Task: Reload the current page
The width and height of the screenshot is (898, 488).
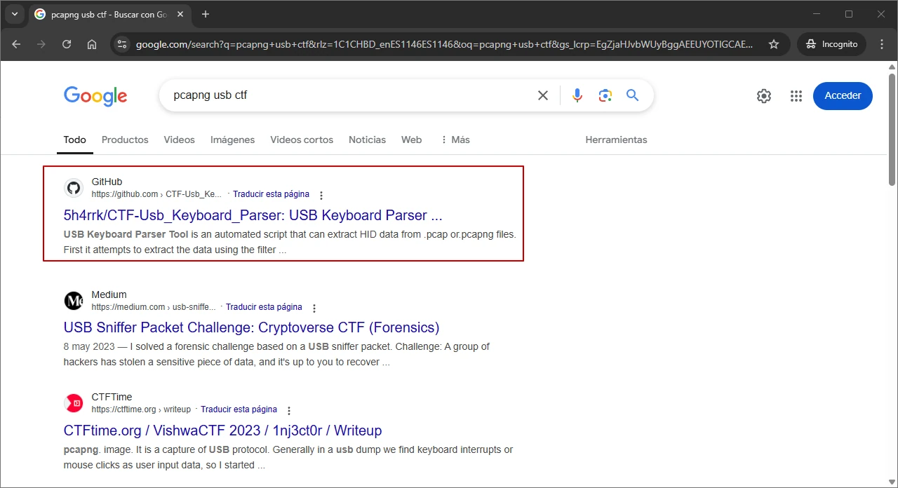Action: (x=67, y=44)
